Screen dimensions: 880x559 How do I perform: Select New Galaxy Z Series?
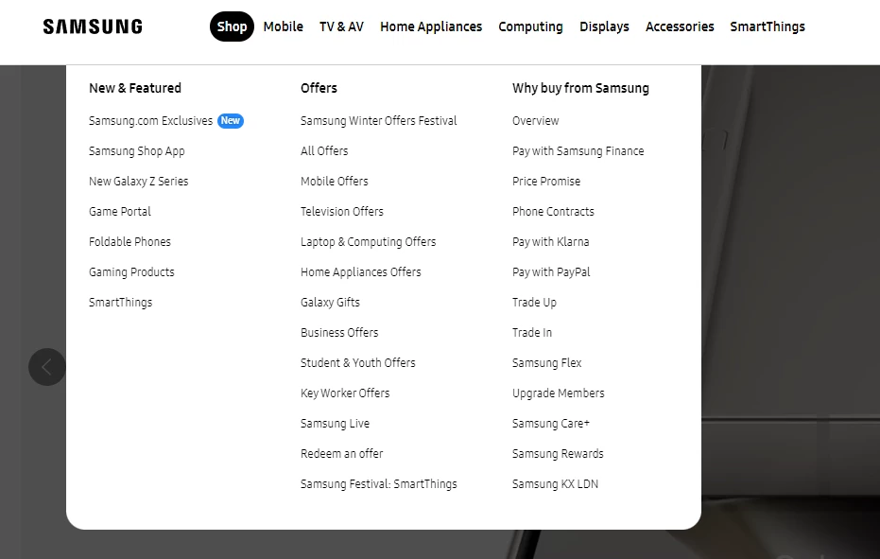point(138,182)
